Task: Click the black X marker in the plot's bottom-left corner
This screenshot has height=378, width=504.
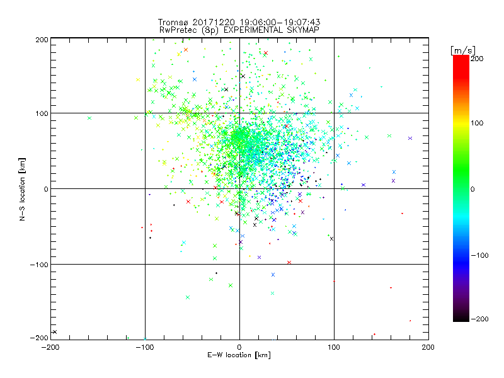Action: coord(55,332)
